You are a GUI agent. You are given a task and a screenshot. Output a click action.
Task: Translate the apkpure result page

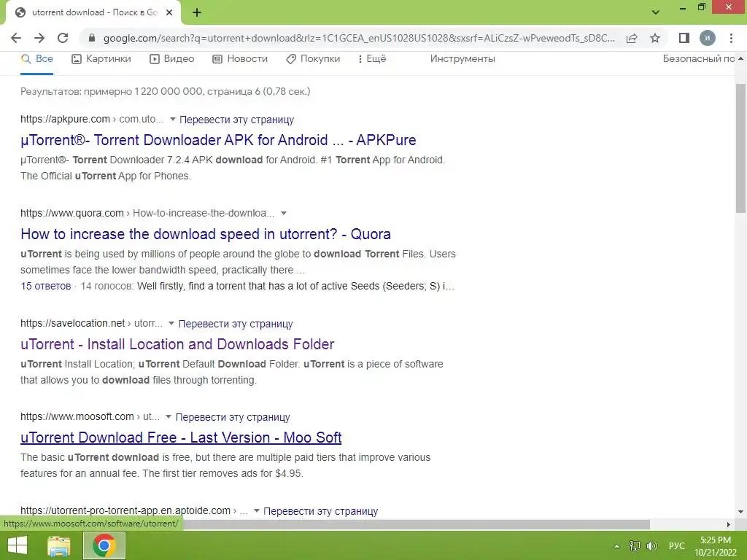click(237, 120)
